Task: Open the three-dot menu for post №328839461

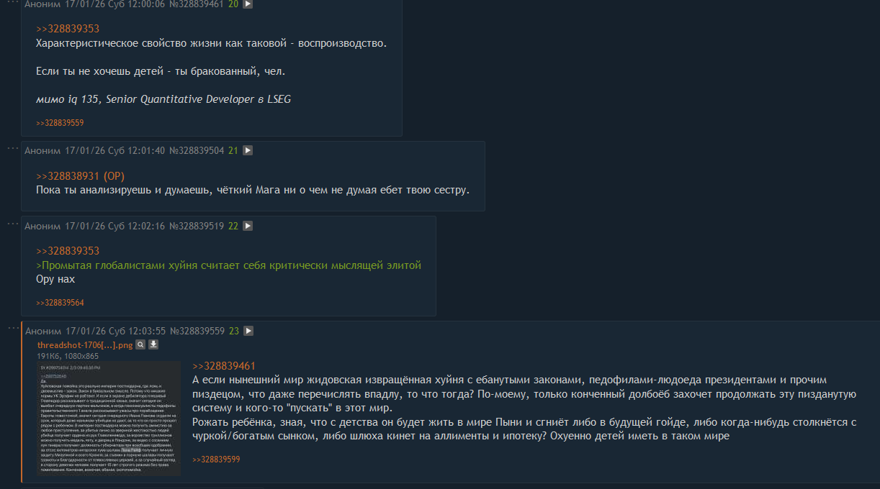Action: click(x=13, y=2)
